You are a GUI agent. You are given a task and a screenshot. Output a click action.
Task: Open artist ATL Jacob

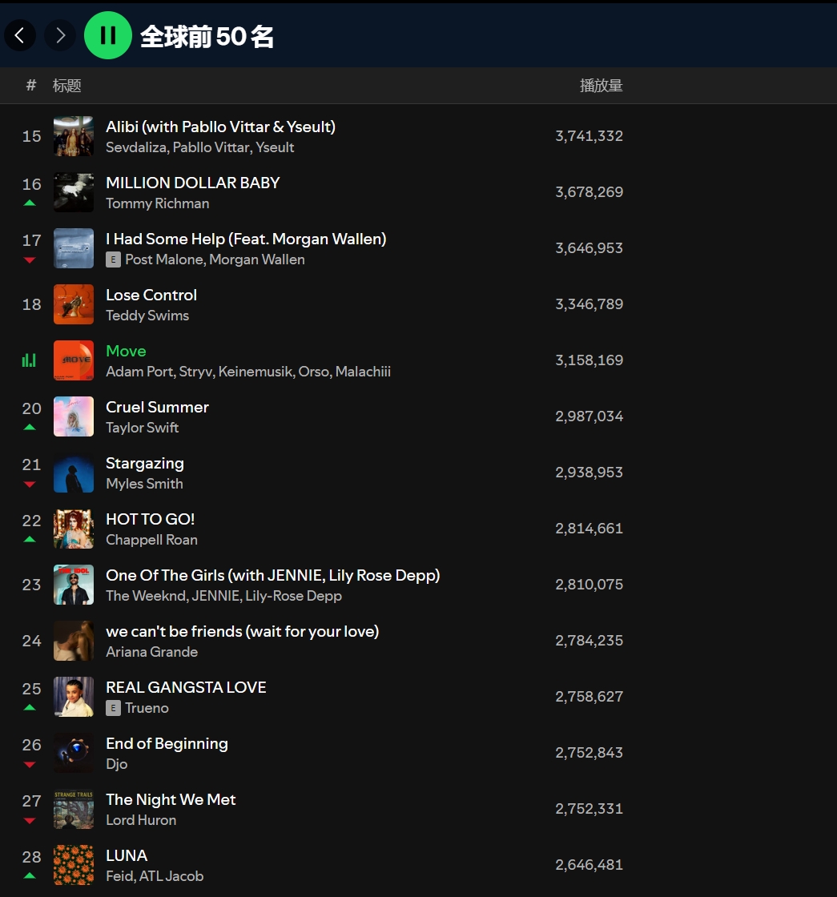171,876
